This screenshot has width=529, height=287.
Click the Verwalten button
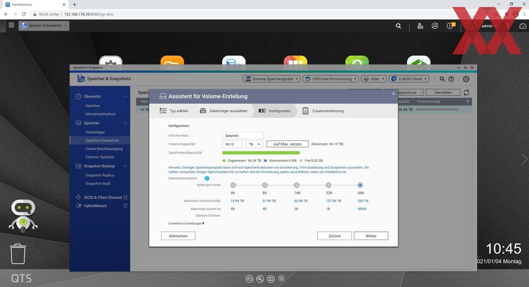[443, 92]
